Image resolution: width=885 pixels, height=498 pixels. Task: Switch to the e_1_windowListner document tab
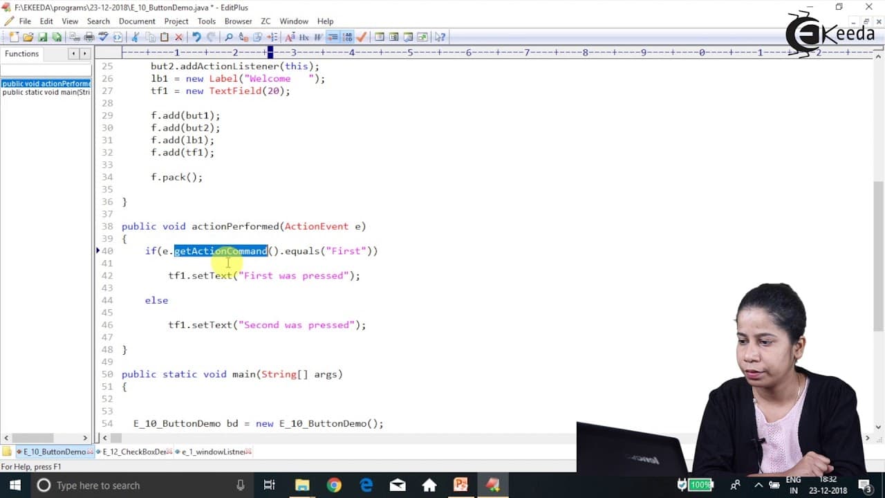pos(214,452)
